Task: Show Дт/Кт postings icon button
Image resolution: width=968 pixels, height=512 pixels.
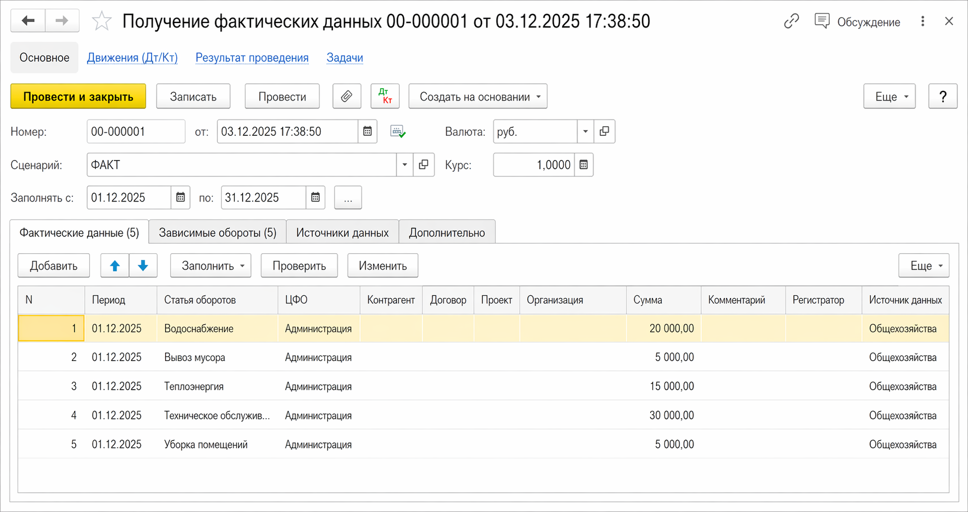Action: tap(385, 97)
